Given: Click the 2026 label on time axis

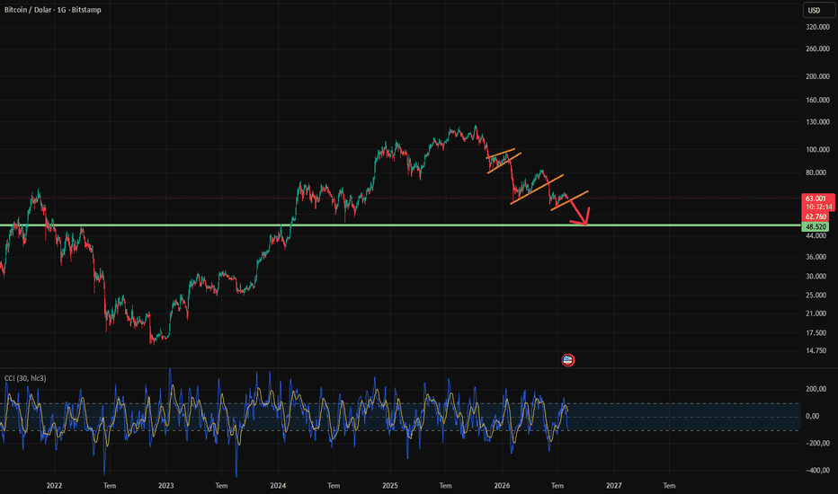Looking at the screenshot, I should (502, 485).
